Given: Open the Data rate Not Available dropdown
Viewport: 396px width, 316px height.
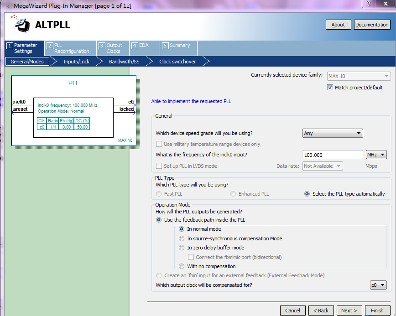Looking at the screenshot, I should 323,166.
